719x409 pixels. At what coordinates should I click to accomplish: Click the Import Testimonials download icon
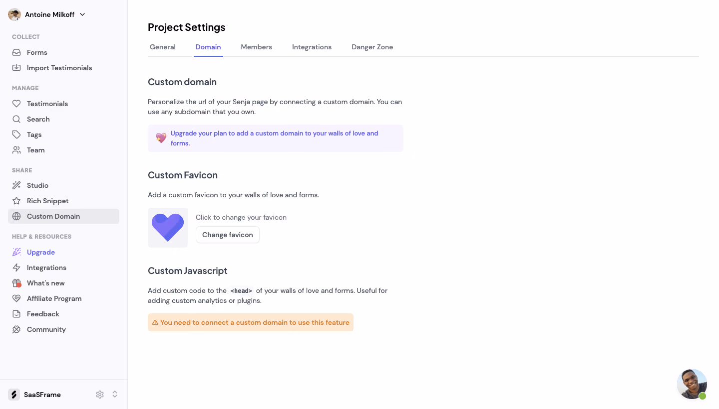[16, 68]
